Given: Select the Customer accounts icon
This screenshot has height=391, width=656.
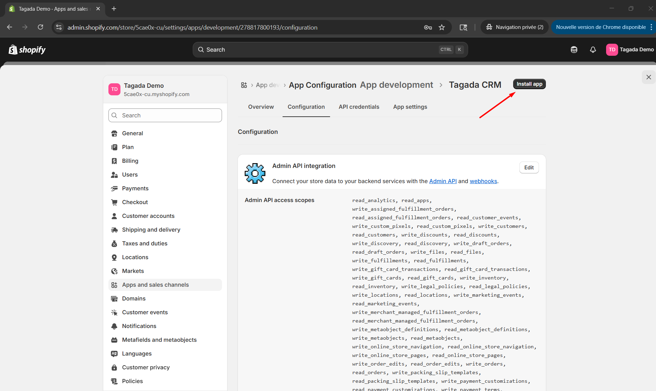Looking at the screenshot, I should pos(114,216).
